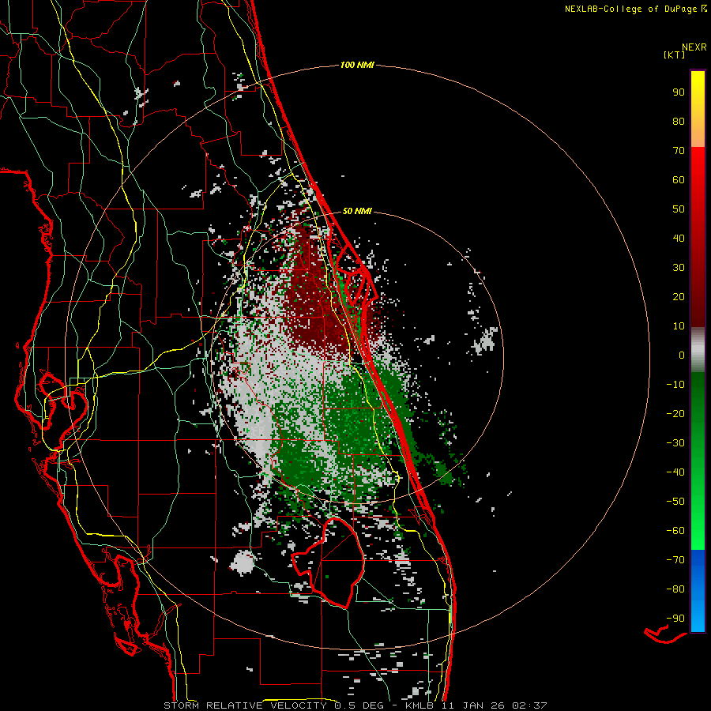Click the 30 value on the velocity scale
The height and width of the screenshot is (711, 711).
[x=679, y=268]
